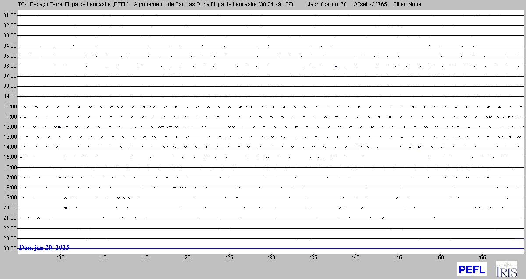Screen dimensions: 526x279
Task: Click the :30 minute axis tick label
Action: [271, 258]
